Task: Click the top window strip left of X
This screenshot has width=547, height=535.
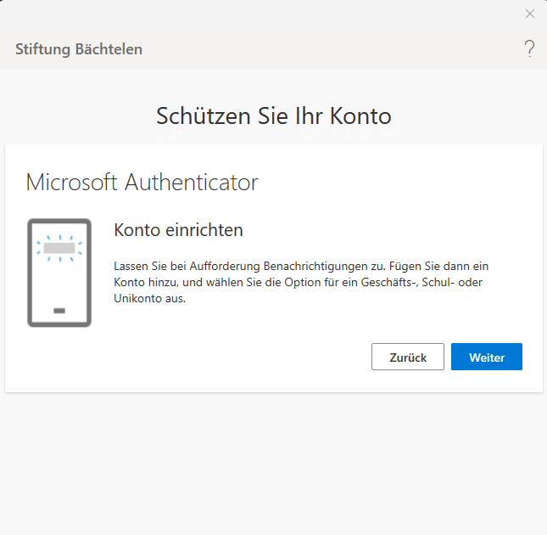Action: [x=254, y=14]
